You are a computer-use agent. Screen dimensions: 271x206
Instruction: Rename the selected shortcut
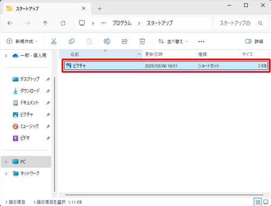pyautogui.click(x=107, y=41)
